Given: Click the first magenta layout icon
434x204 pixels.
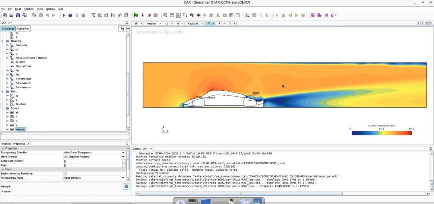Looking at the screenshot, I should coord(313,15).
